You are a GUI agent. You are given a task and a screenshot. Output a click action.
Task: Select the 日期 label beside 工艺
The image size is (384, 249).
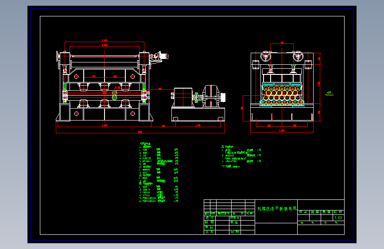tap(235, 232)
